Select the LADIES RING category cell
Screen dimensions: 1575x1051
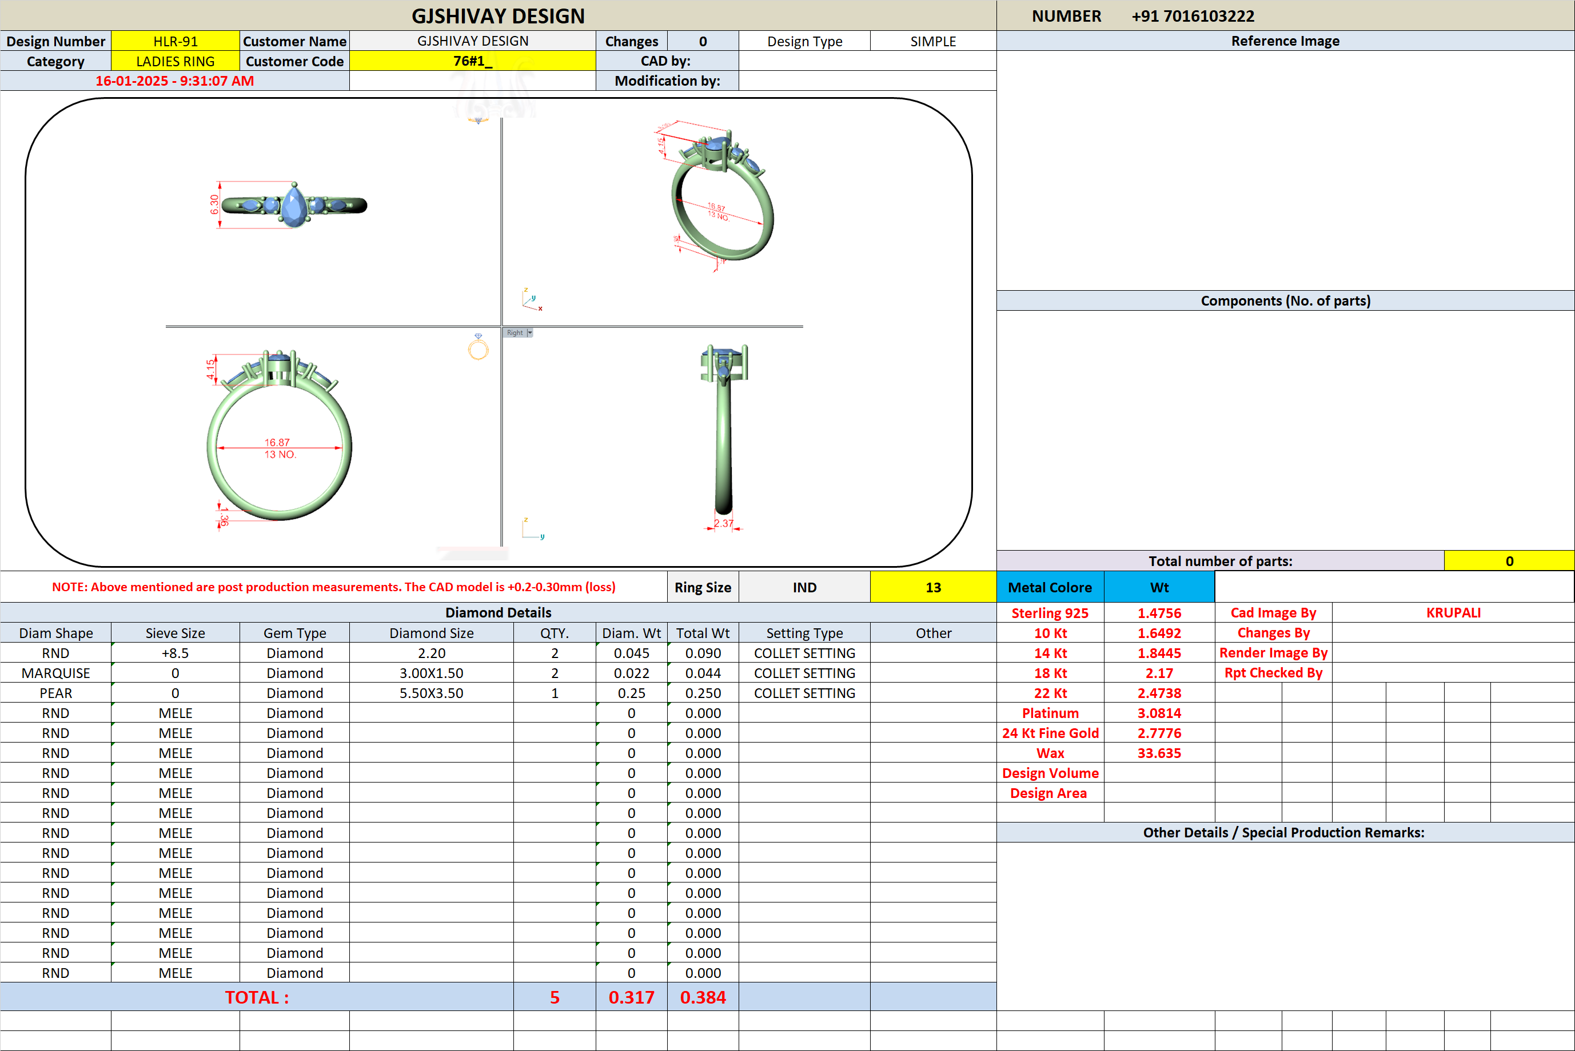175,61
